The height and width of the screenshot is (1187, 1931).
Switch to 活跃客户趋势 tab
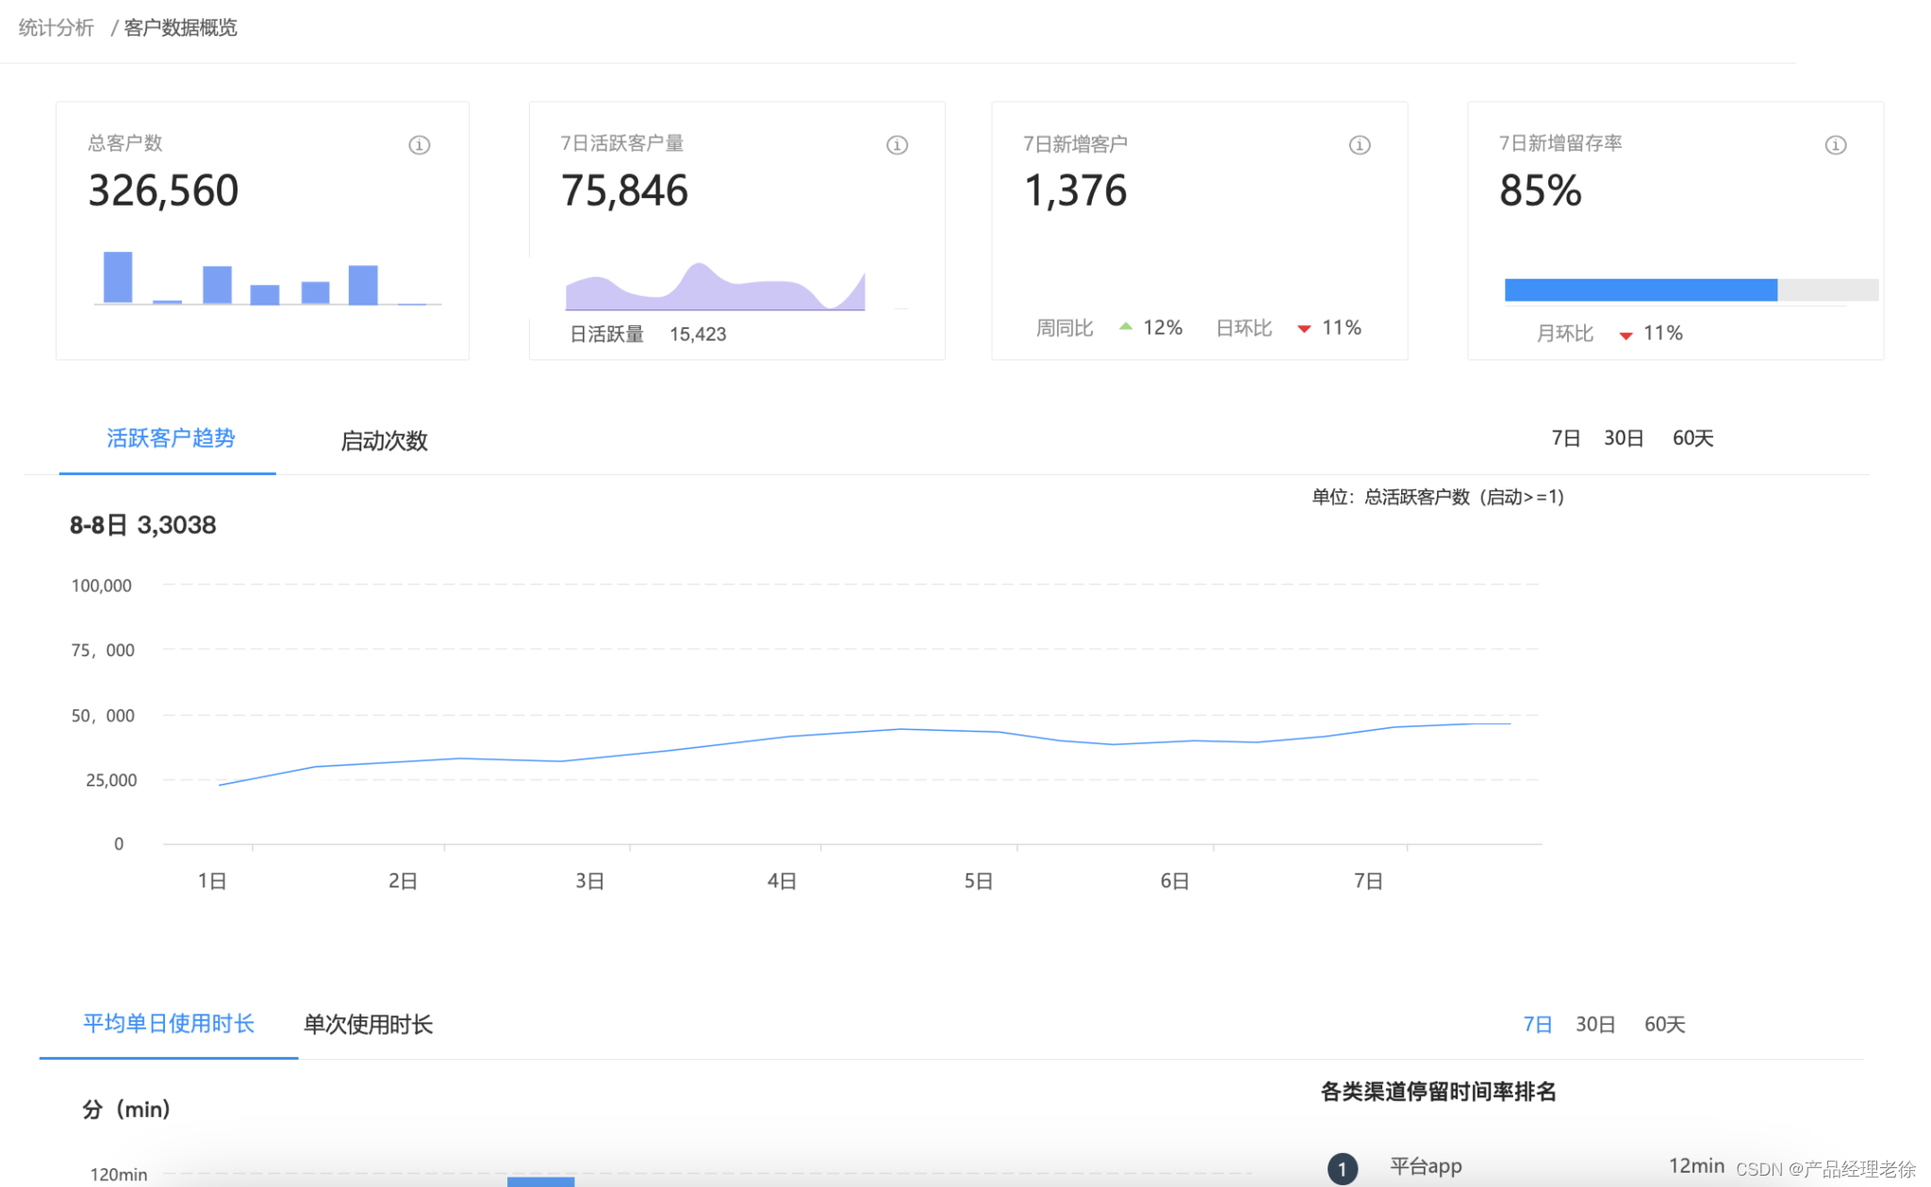[170, 438]
